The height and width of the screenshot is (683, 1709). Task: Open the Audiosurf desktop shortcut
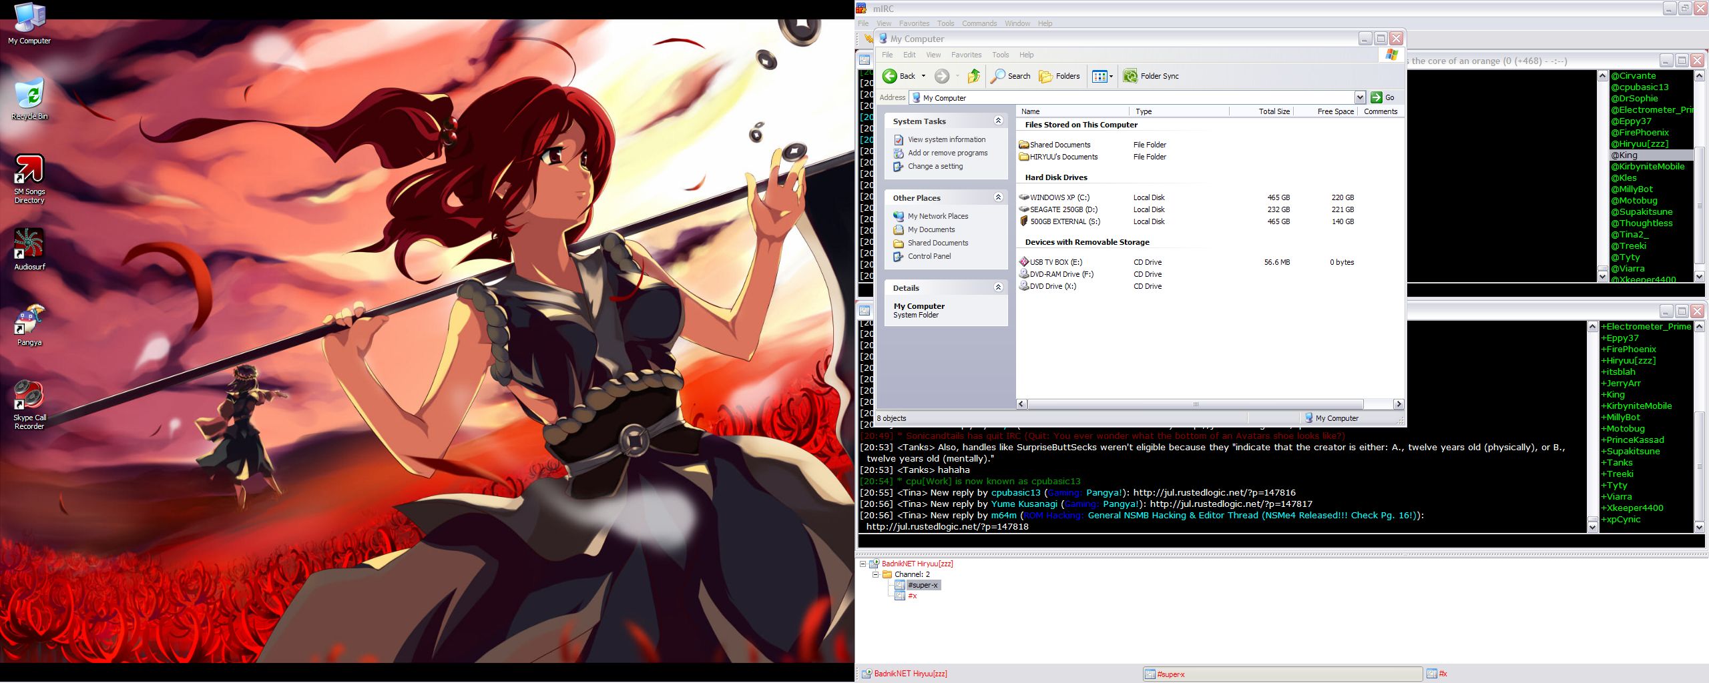pyautogui.click(x=29, y=245)
